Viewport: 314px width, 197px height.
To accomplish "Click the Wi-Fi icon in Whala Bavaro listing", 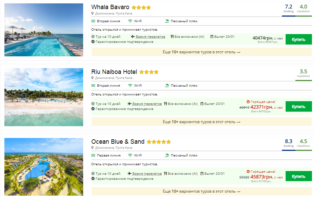I will pyautogui.click(x=130, y=21).
